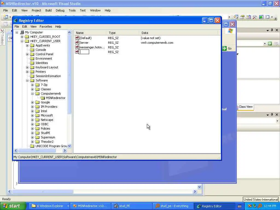Switch to the Class View tab
Screen dimensions: 280x210
click(x=245, y=107)
